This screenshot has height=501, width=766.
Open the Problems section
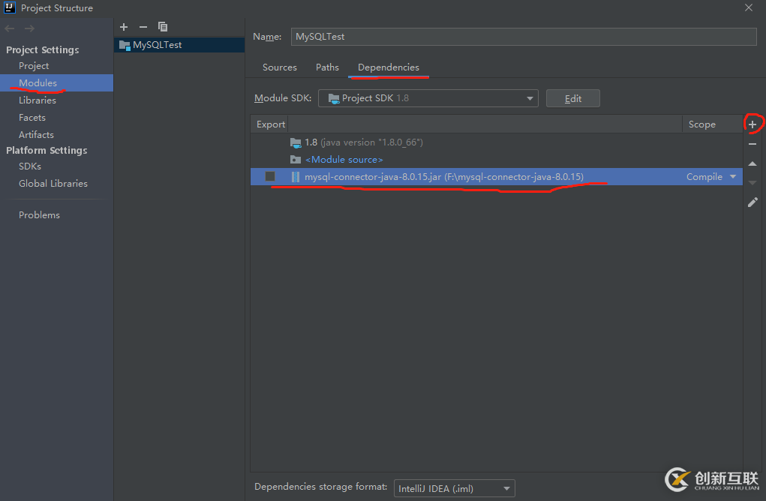coord(39,215)
